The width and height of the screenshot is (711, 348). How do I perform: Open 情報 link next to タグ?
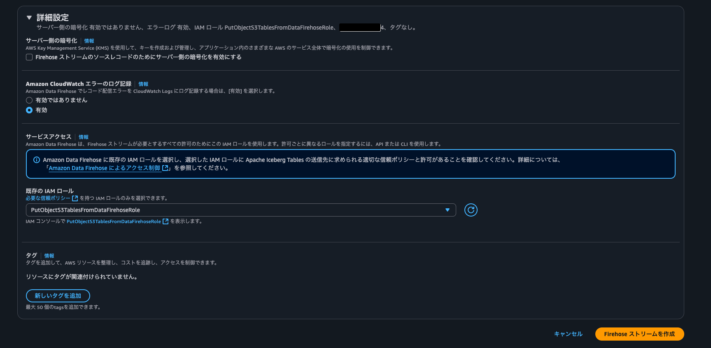(x=49, y=256)
